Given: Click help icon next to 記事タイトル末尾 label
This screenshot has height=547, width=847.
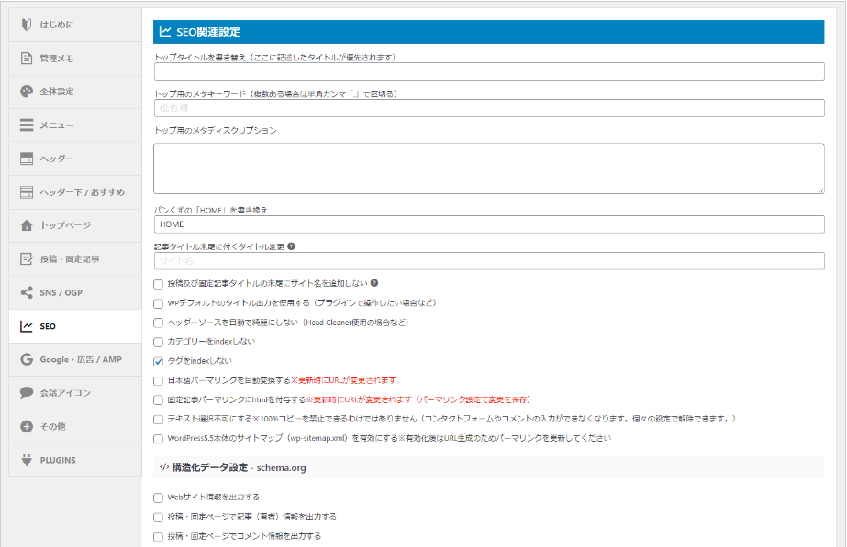Looking at the screenshot, I should pos(291,246).
